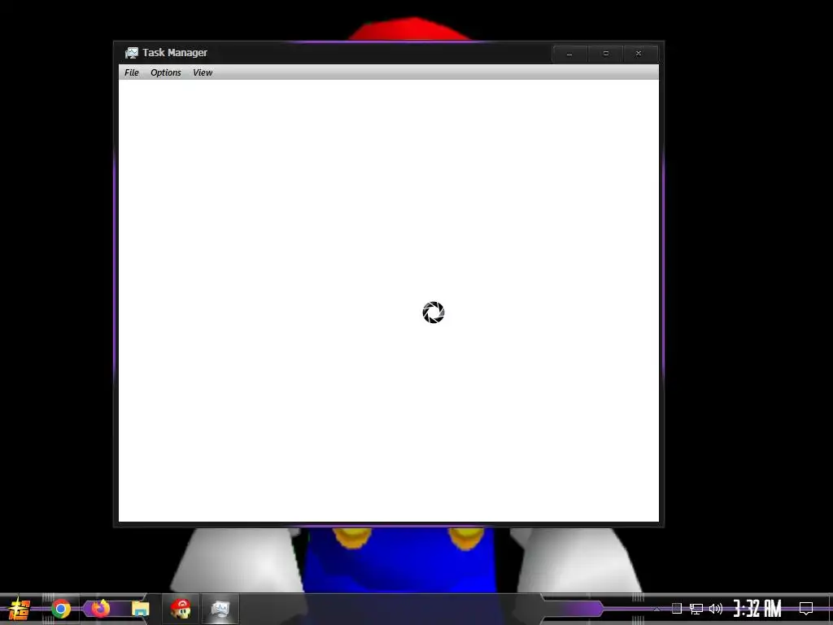The height and width of the screenshot is (625, 833).
Task: Open the network status tray icon
Action: [696, 609]
